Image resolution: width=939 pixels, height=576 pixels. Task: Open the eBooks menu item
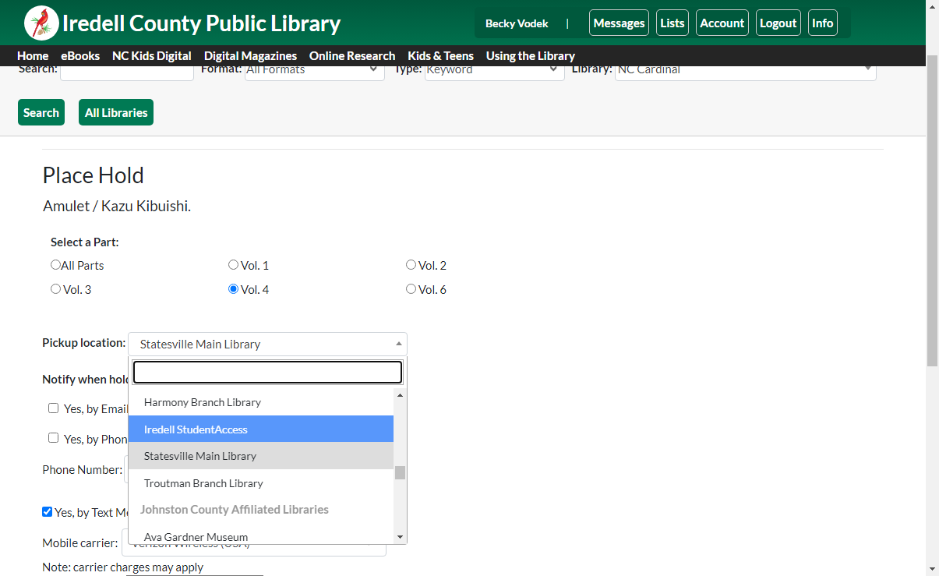[80, 56]
